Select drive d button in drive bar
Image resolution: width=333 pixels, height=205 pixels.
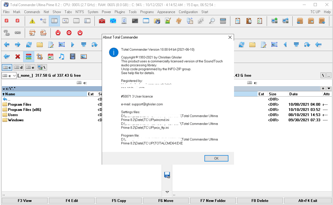pyautogui.click(x=19, y=67)
